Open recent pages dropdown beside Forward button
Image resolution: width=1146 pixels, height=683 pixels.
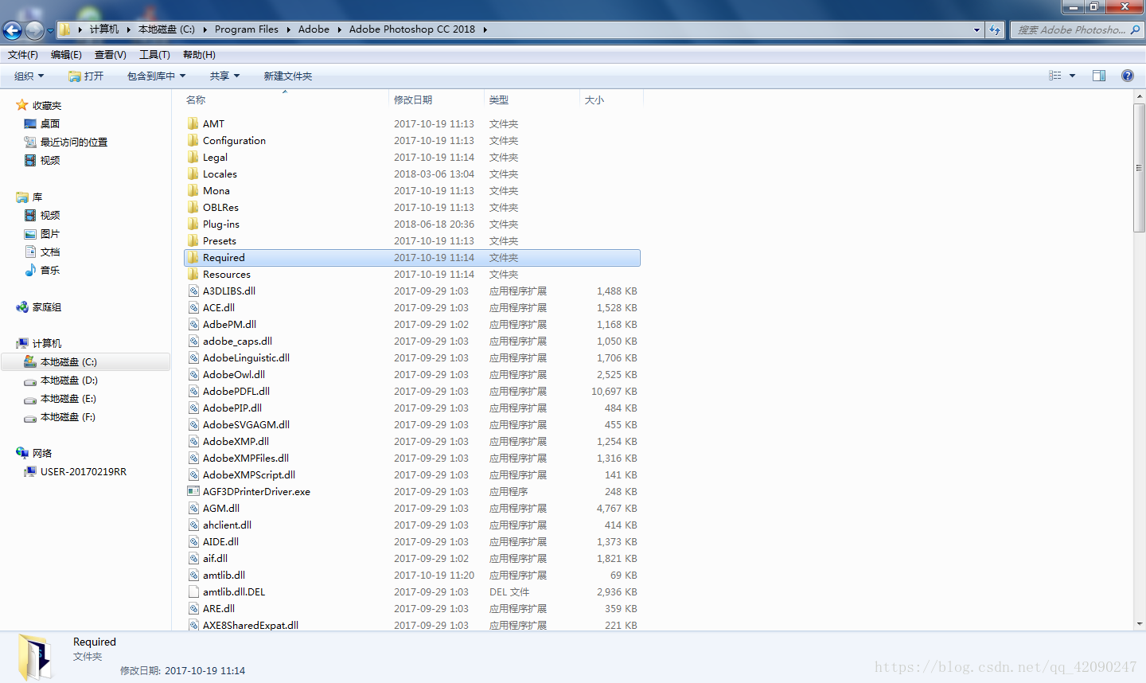pos(50,30)
